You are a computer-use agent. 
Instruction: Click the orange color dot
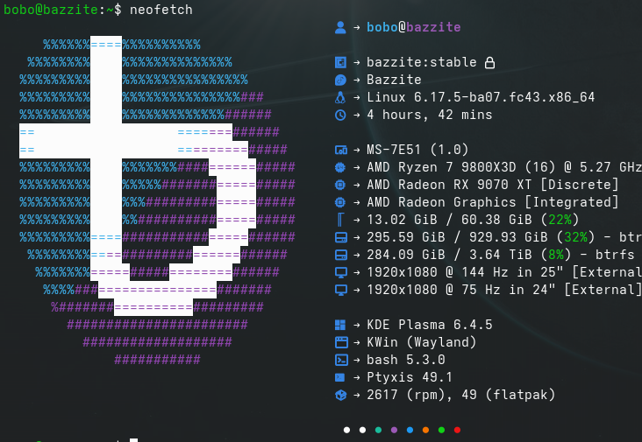426,430
